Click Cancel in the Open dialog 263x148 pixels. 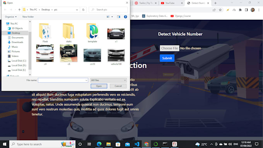[x=118, y=86]
